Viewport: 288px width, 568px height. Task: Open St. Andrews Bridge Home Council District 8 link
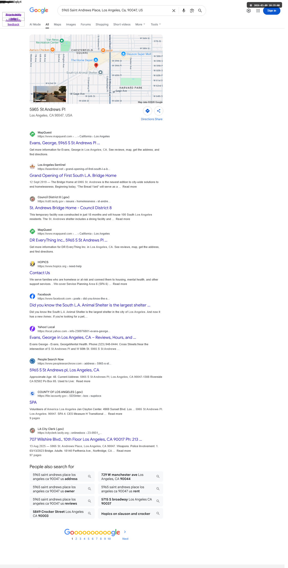[71, 208]
